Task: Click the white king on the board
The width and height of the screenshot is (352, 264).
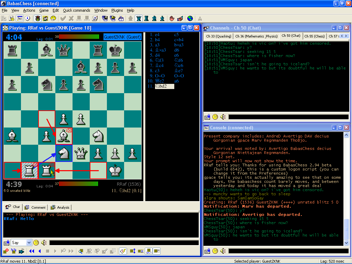Action: [115, 170]
